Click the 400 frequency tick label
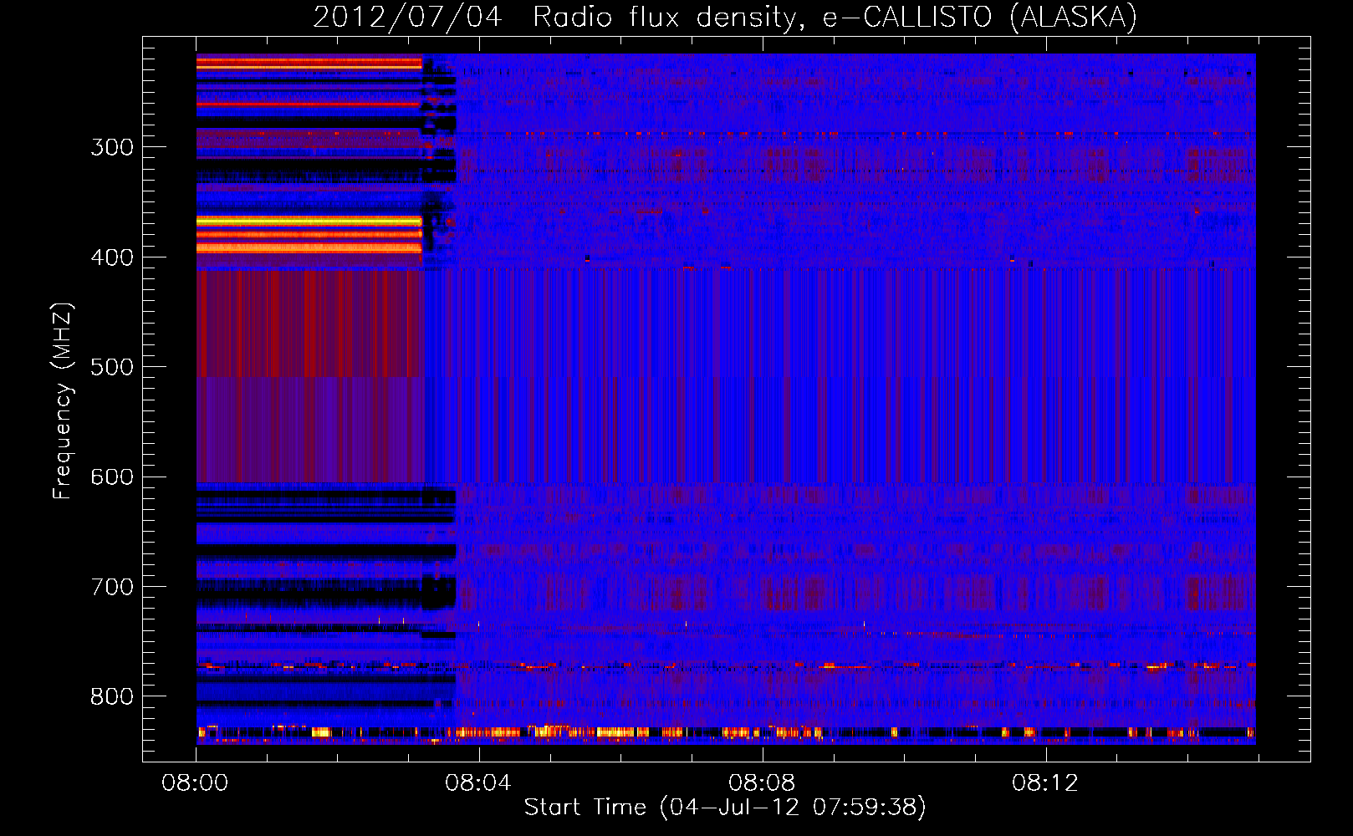The image size is (1353, 836). (x=112, y=257)
